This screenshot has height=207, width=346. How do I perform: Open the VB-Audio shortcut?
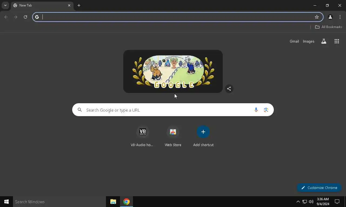[142, 136]
